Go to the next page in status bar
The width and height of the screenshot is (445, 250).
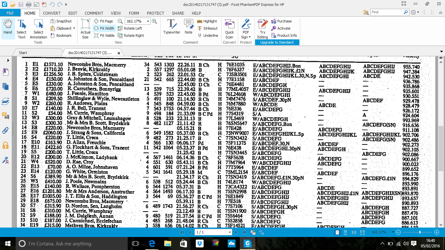237,232
